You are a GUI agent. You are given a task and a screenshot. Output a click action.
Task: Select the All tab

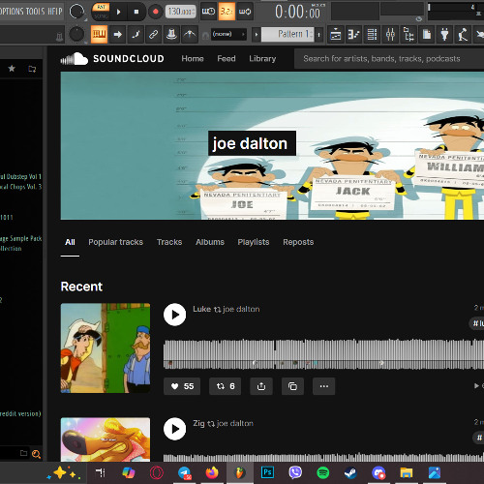(x=70, y=242)
